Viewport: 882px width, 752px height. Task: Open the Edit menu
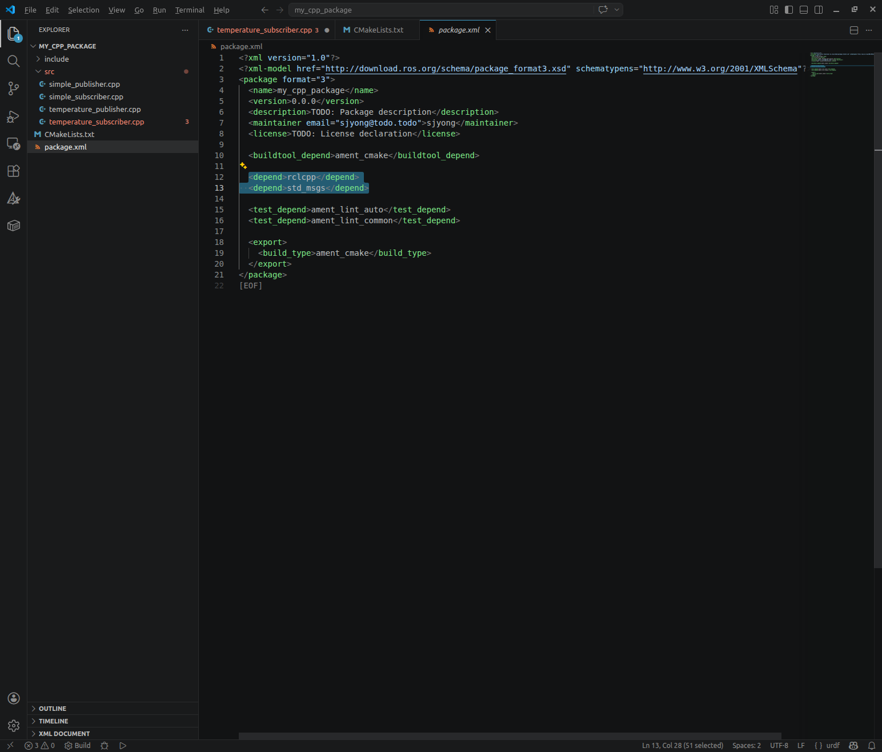(x=52, y=10)
